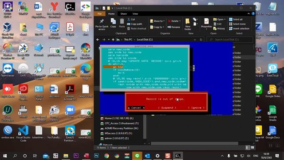The height and width of the screenshot is (160, 284).
Task: Open the Copy to dropdown
Action: 157,27
